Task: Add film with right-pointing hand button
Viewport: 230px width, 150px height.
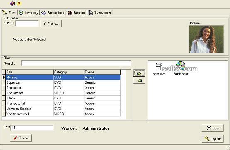Action: 139,73
